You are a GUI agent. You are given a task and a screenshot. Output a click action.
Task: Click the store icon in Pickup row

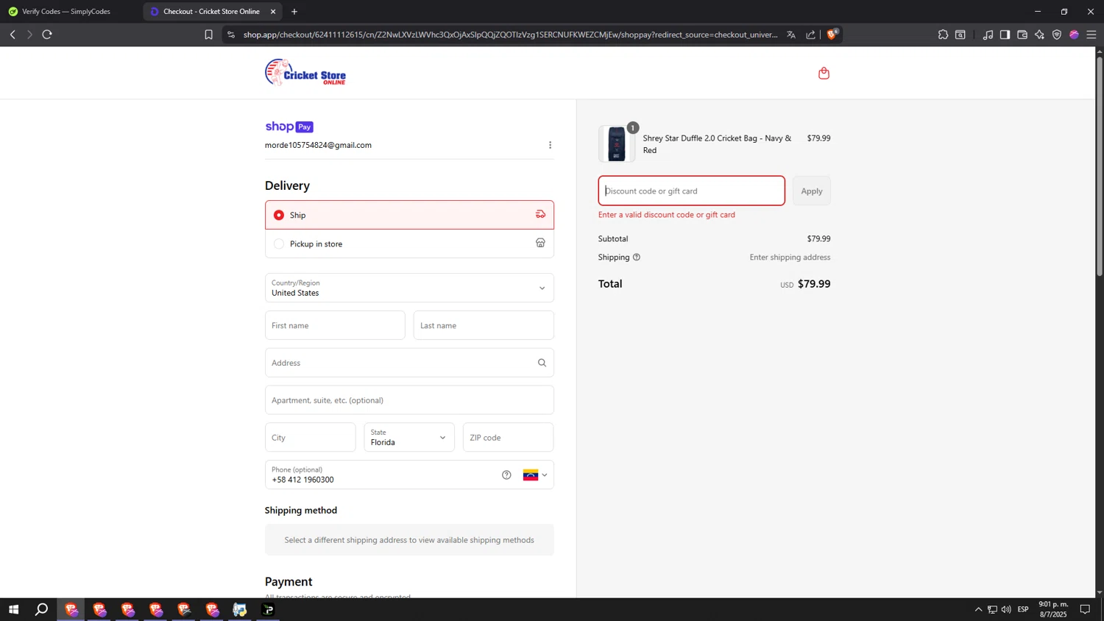point(540,243)
